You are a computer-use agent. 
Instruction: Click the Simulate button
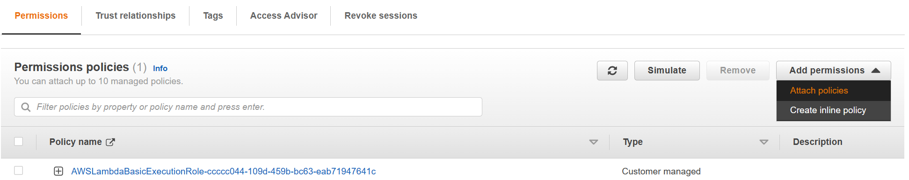pyautogui.click(x=667, y=71)
